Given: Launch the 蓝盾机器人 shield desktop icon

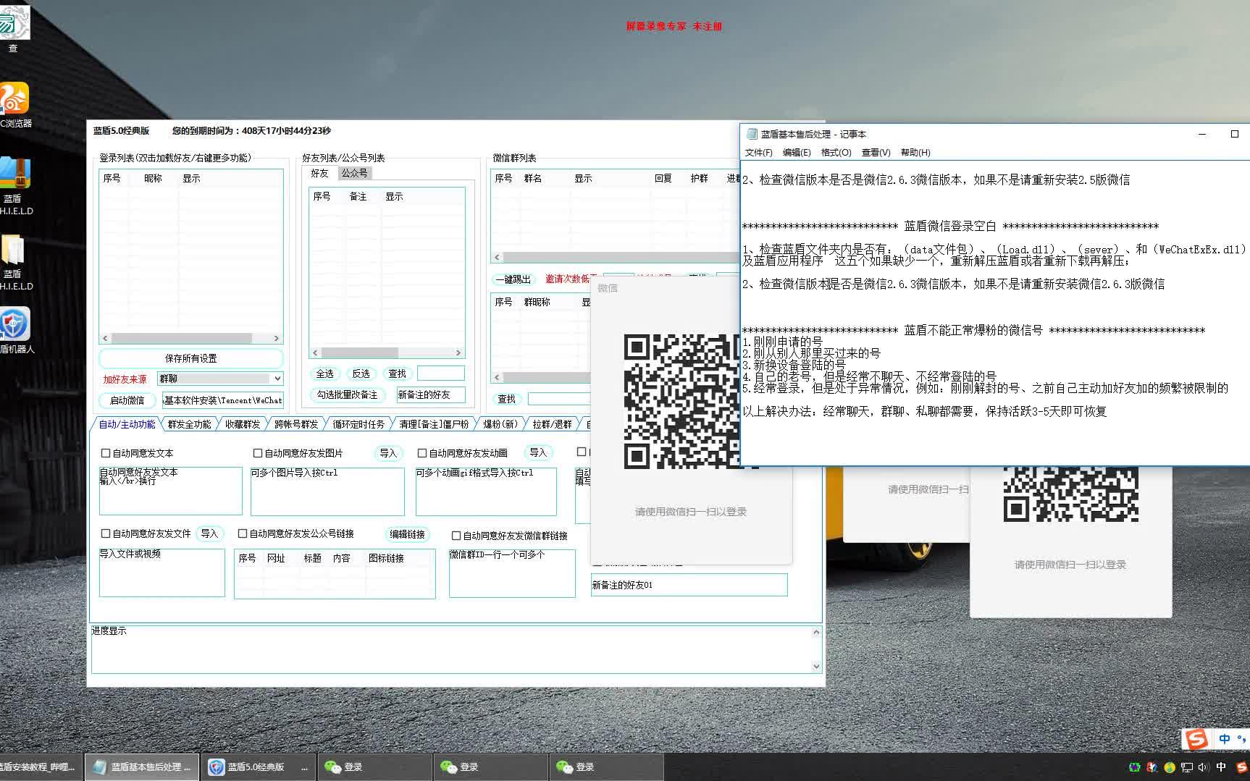Looking at the screenshot, I should click(14, 330).
